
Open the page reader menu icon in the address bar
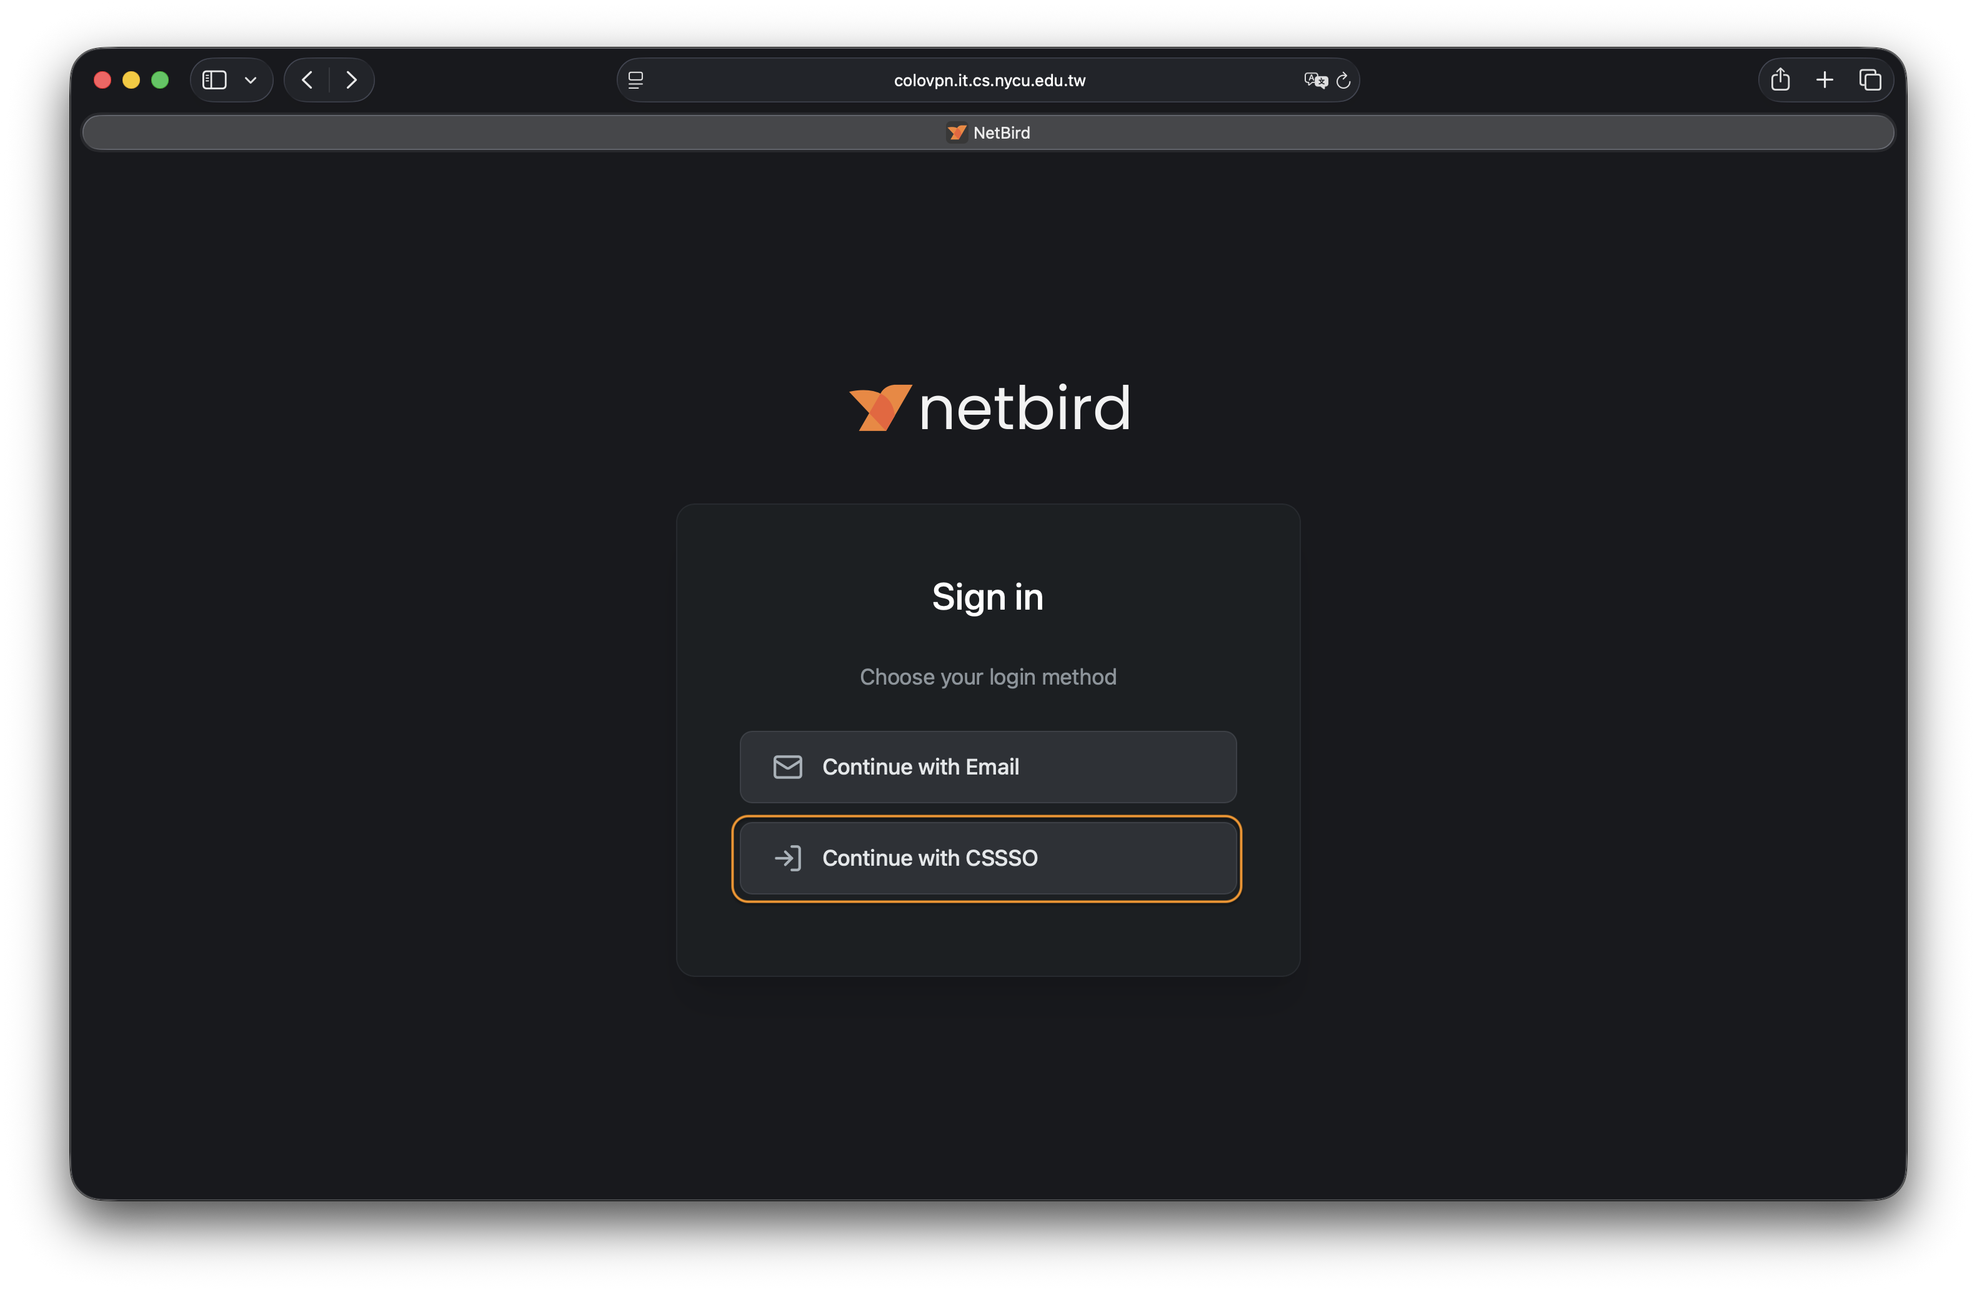[635, 80]
